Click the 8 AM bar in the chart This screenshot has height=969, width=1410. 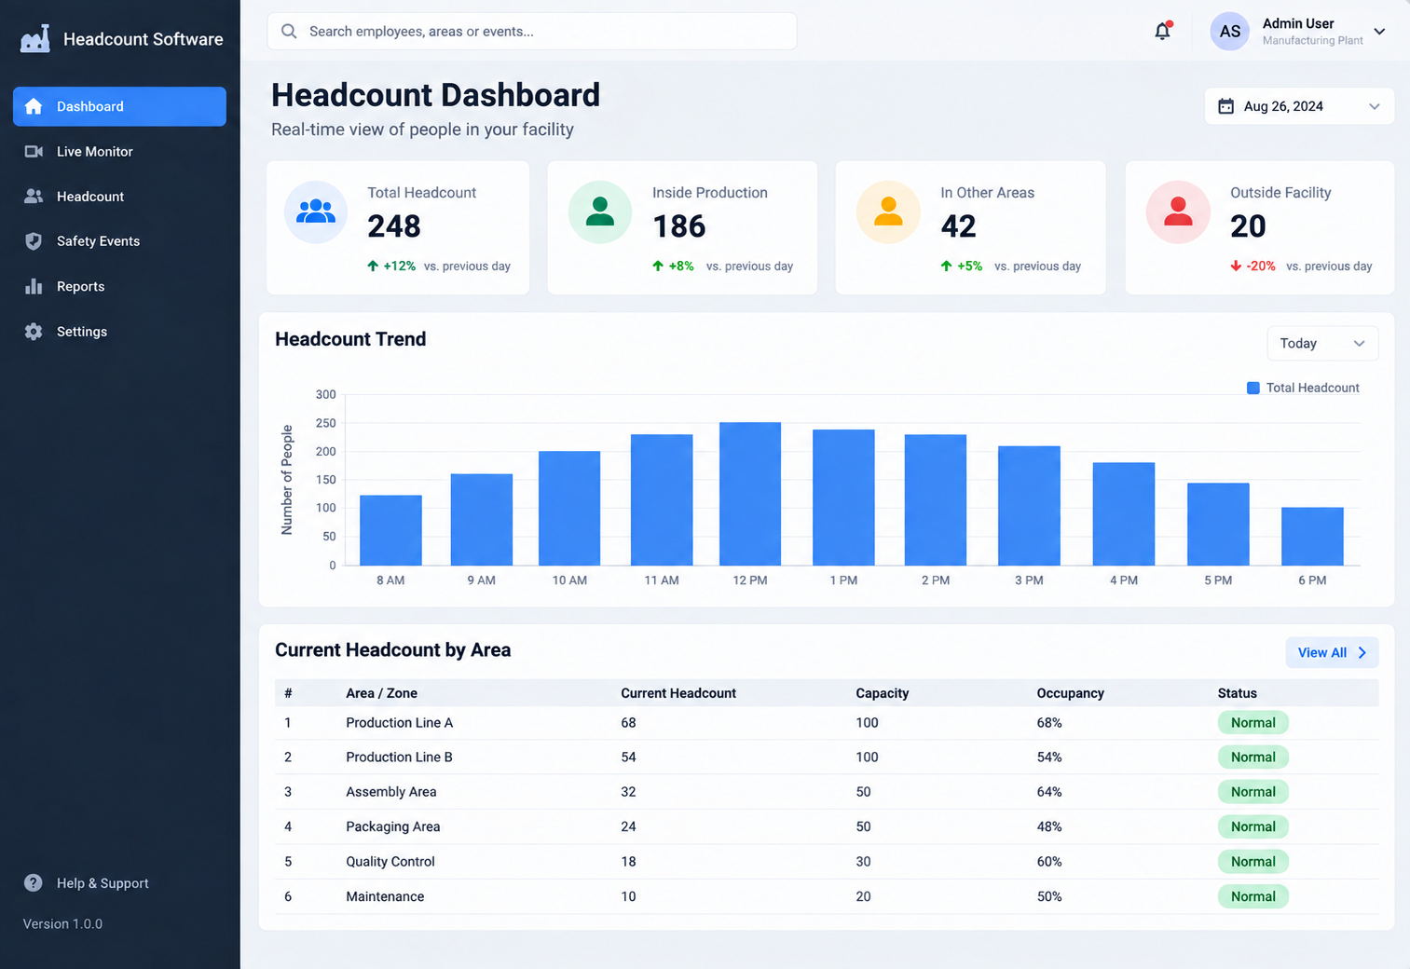point(390,530)
